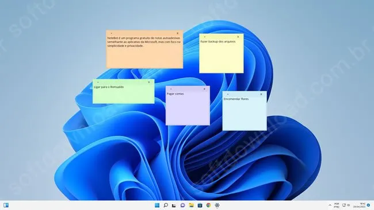Close the green 'Ligar para o Romualdo' note
374x210 pixels.
(x=149, y=82)
